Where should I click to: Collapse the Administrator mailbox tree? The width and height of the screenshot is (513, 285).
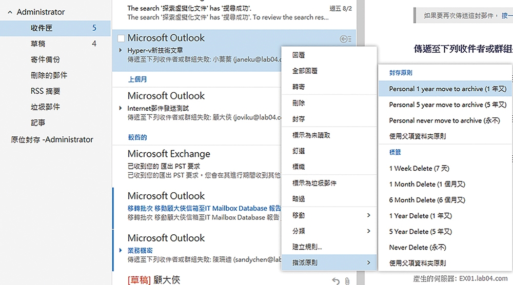(10, 12)
